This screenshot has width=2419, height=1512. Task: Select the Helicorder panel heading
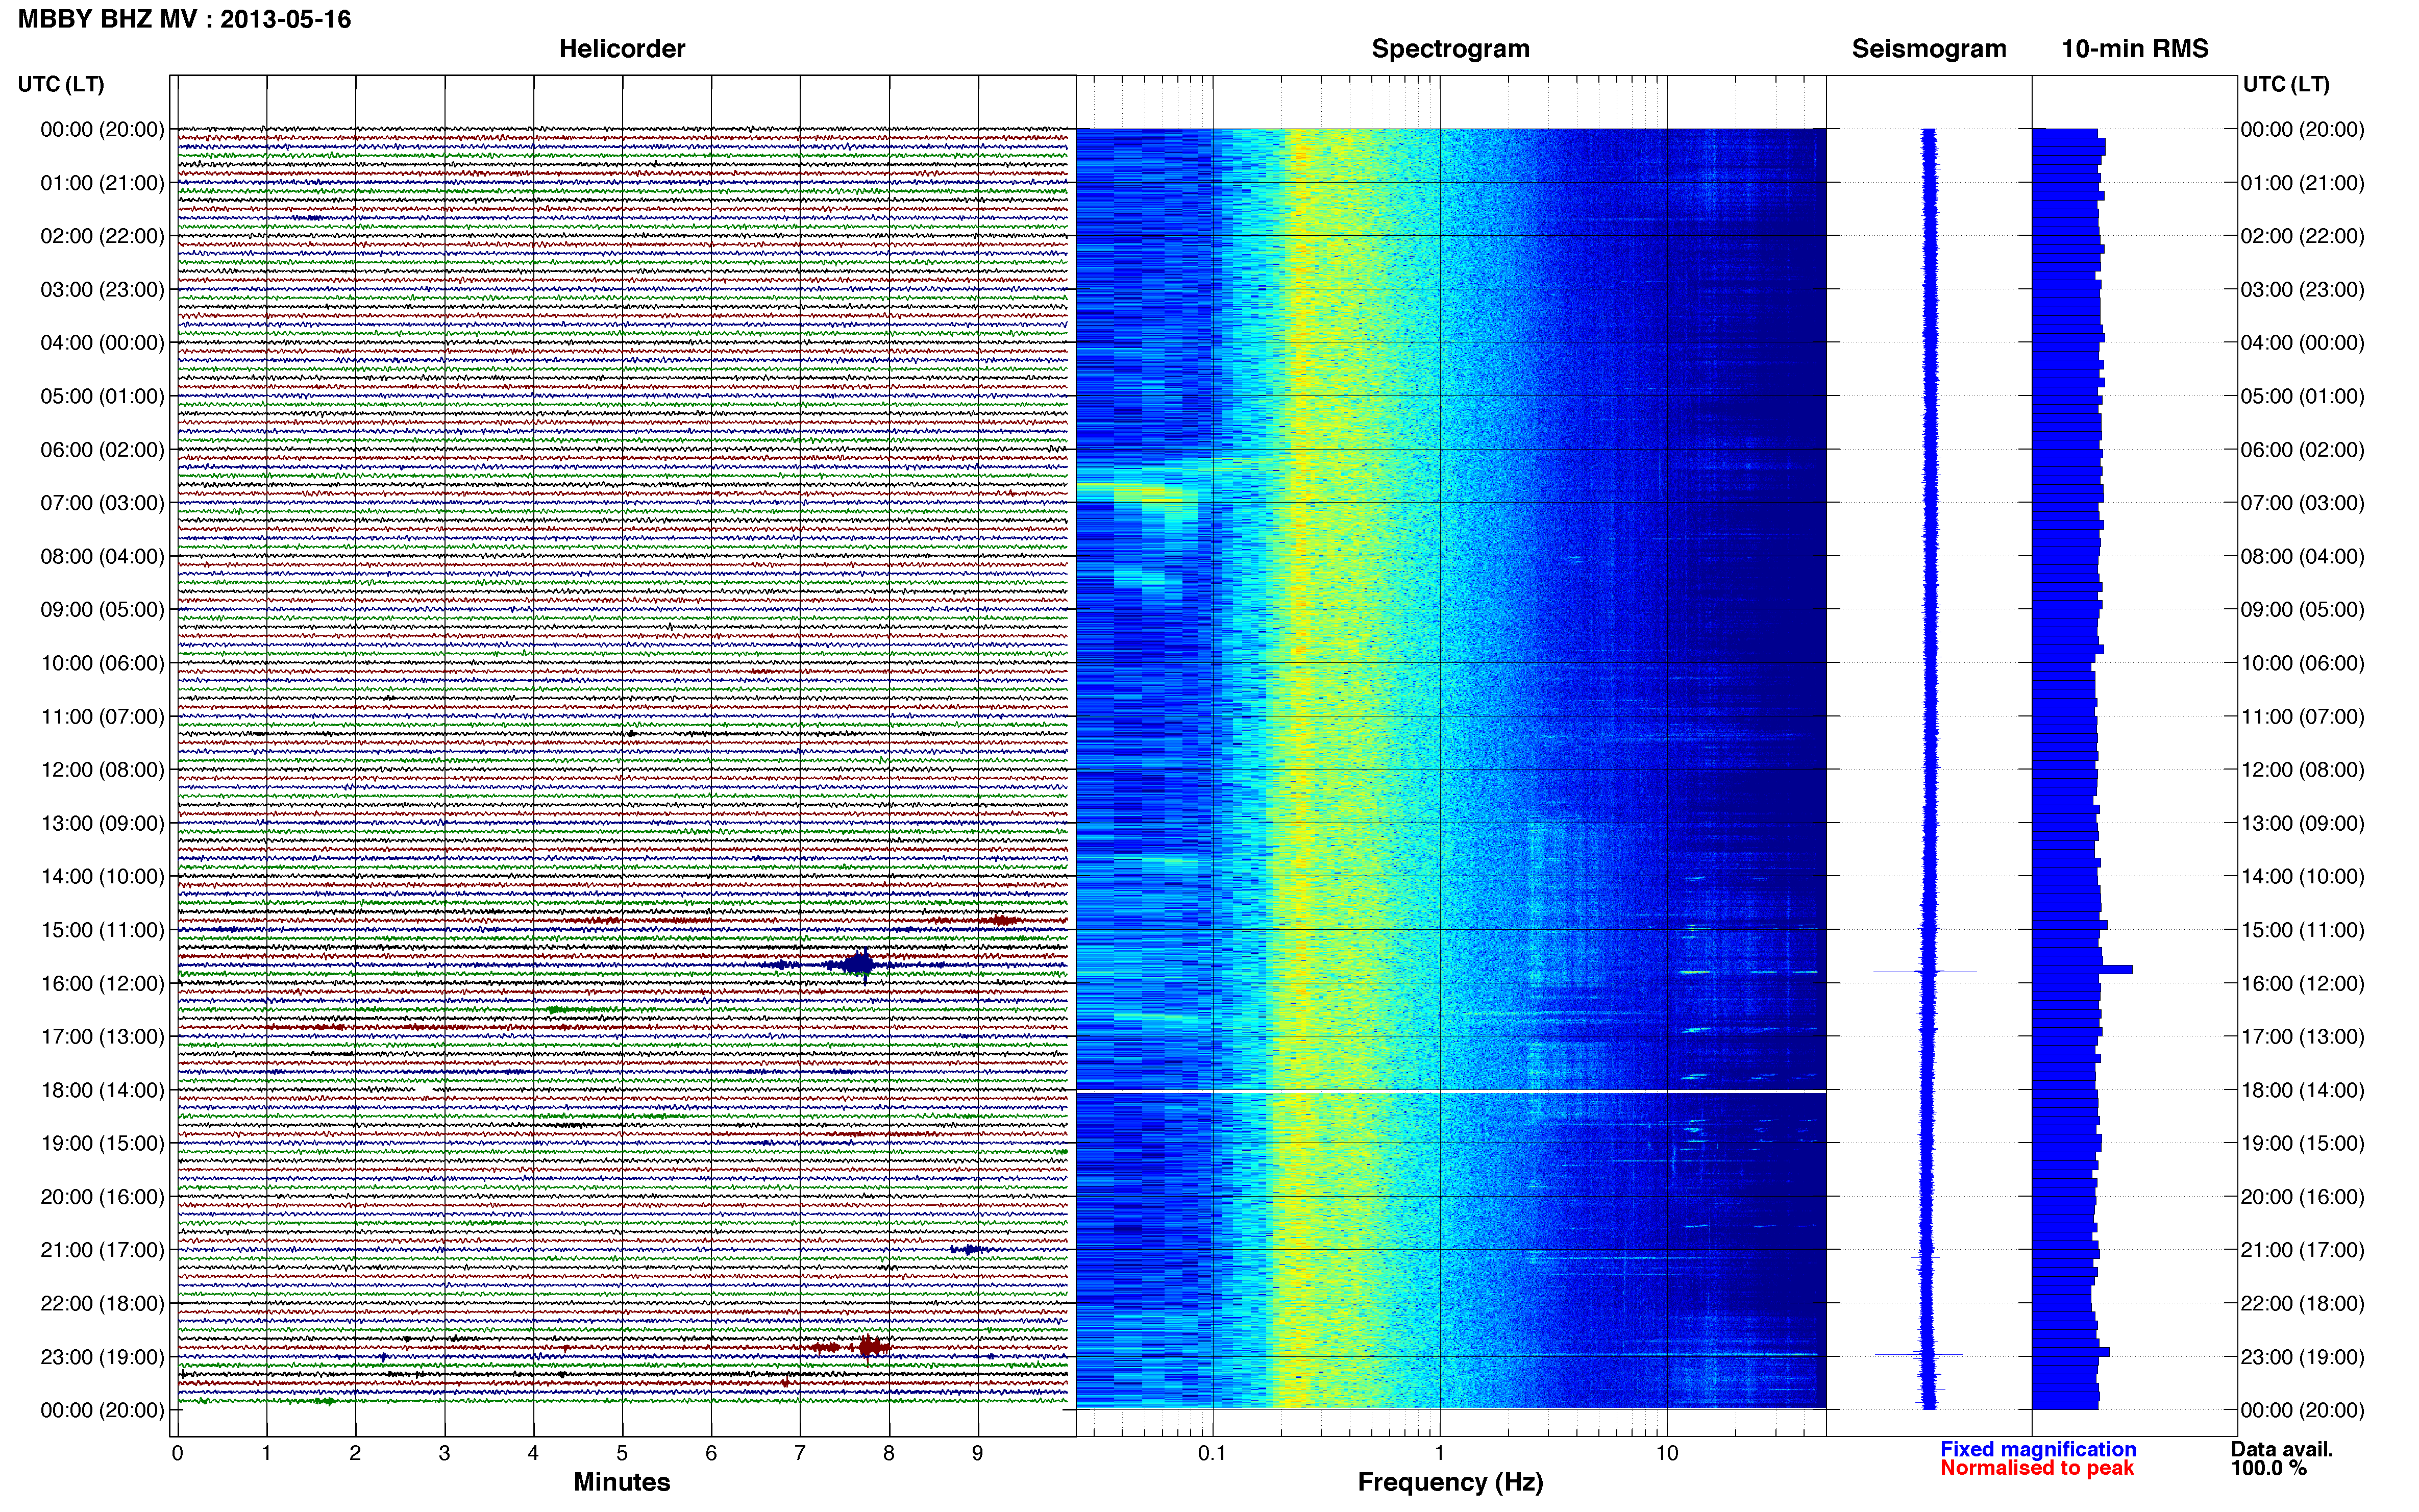[x=622, y=49]
